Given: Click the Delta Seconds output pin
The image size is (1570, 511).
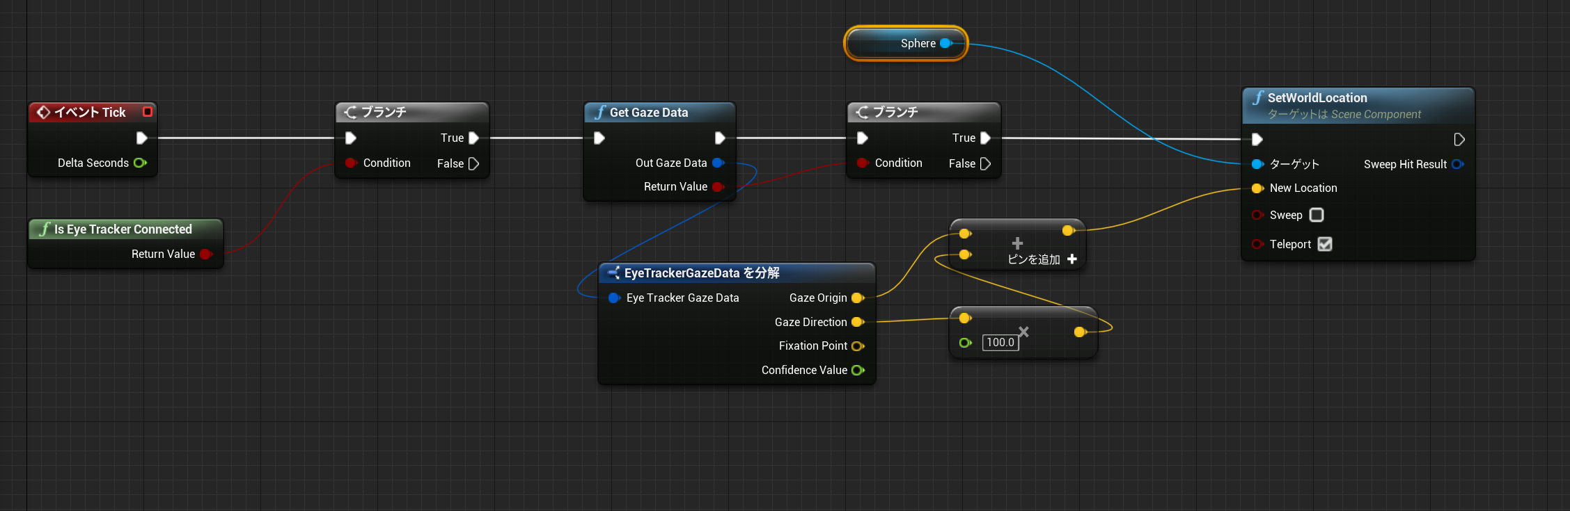Looking at the screenshot, I should click(140, 163).
